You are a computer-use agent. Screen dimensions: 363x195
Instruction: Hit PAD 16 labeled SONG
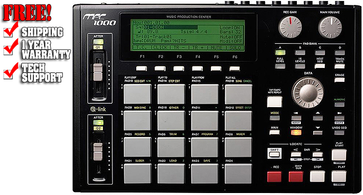[239, 94]
